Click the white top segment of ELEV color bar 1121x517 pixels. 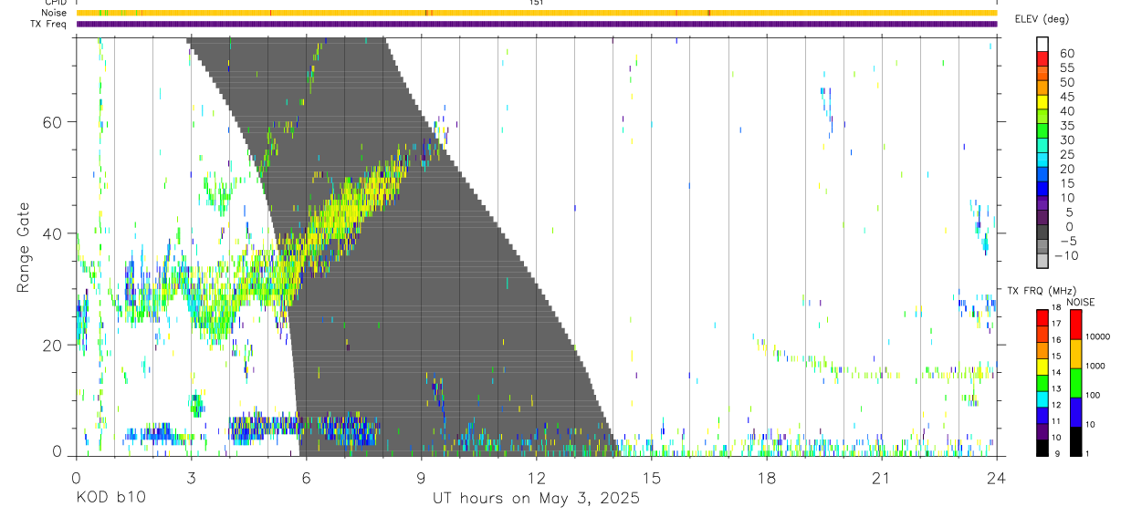click(1042, 45)
